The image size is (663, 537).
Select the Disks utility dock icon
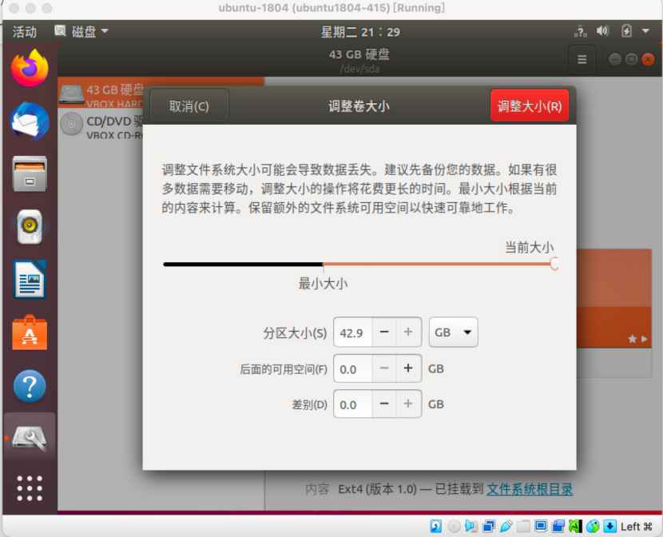coord(30,437)
